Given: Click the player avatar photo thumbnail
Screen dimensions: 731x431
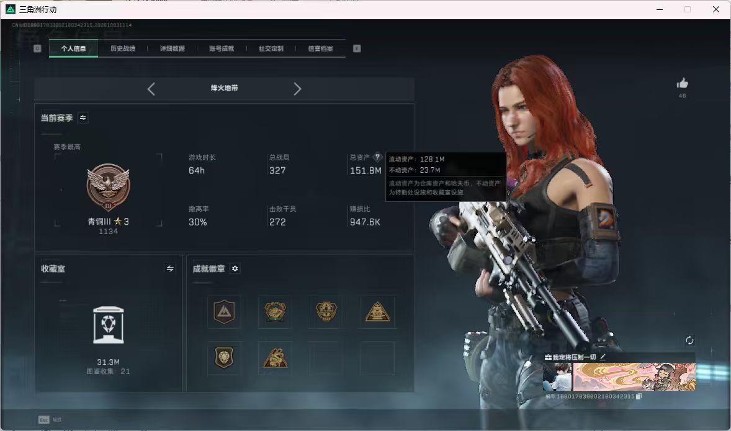Looking at the screenshot, I should pos(557,377).
